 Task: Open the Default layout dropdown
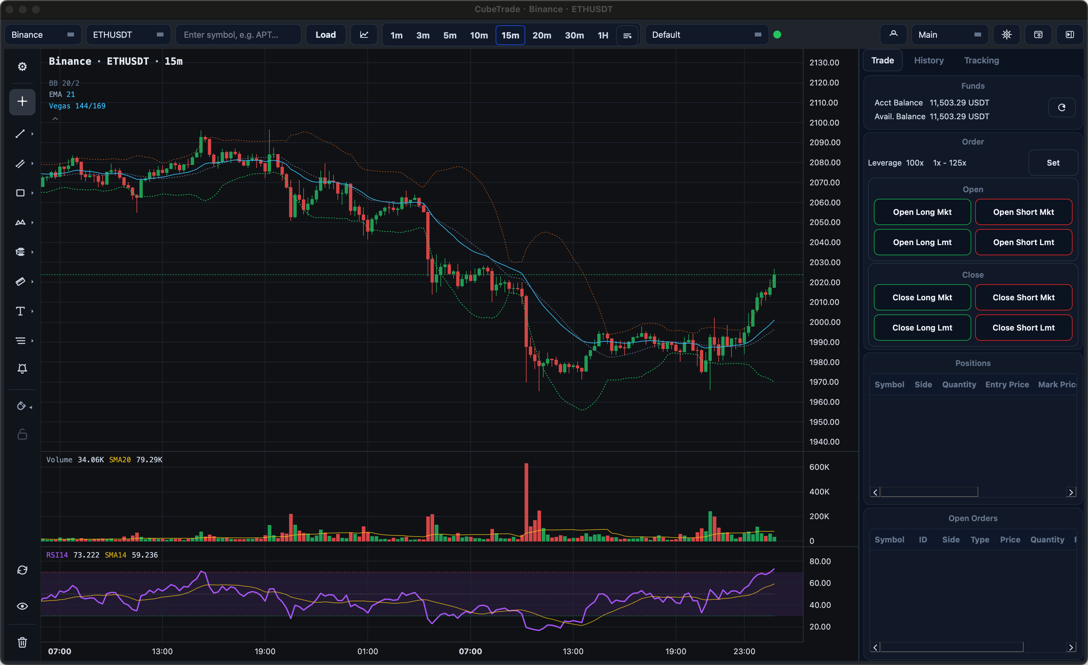[706, 34]
